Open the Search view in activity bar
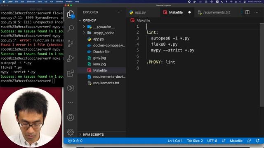 [71, 29]
